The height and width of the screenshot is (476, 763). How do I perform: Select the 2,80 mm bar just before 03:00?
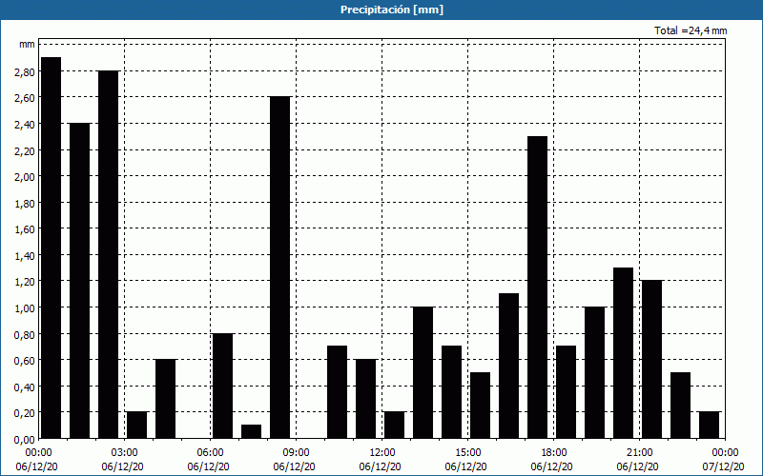pyautogui.click(x=108, y=254)
